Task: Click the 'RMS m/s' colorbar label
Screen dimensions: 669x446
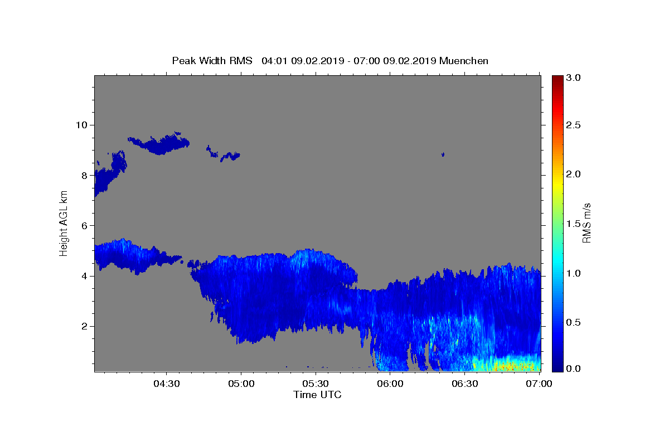Action: 586,223
